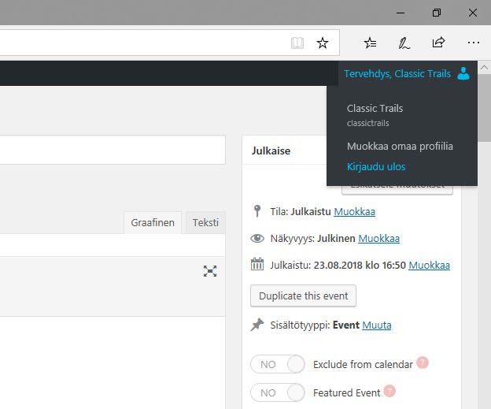This screenshot has width=491, height=409.
Task: Toggle the Featured Event switch
Action: 277,392
